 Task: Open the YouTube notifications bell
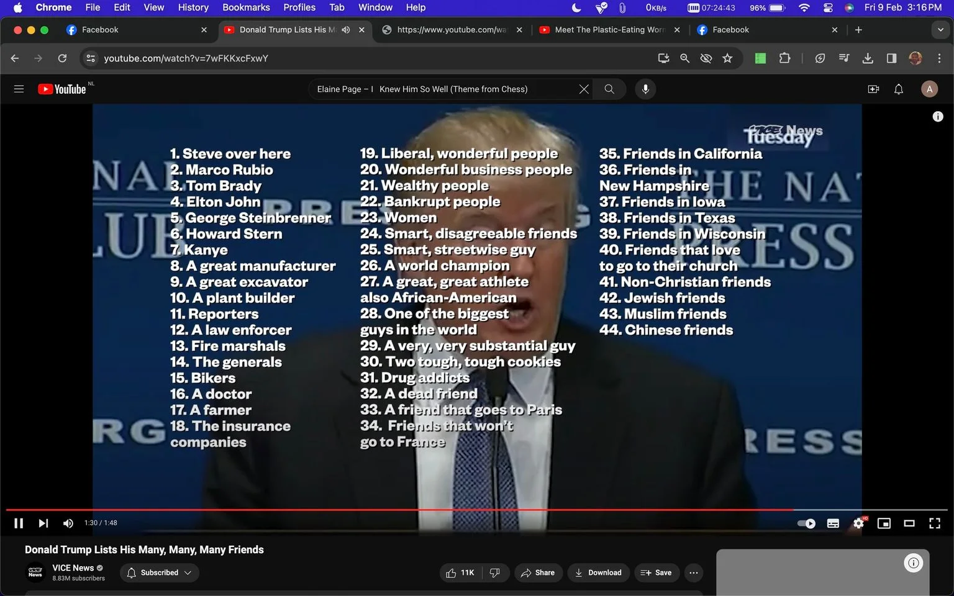pyautogui.click(x=899, y=89)
